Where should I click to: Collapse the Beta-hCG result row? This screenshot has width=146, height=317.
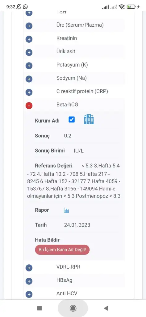[29, 105]
